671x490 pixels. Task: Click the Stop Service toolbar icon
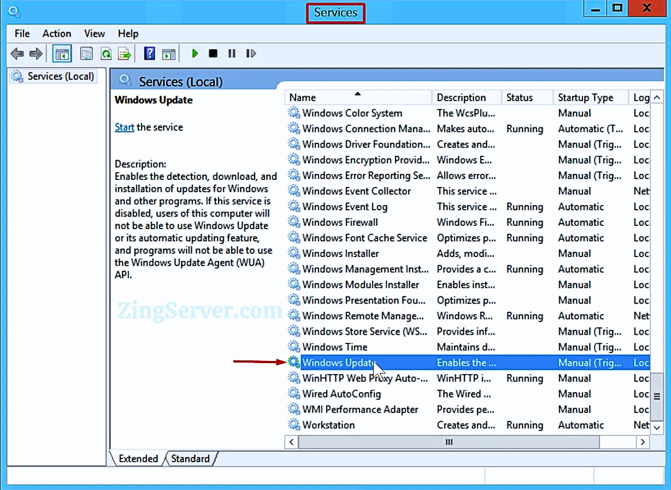point(213,54)
